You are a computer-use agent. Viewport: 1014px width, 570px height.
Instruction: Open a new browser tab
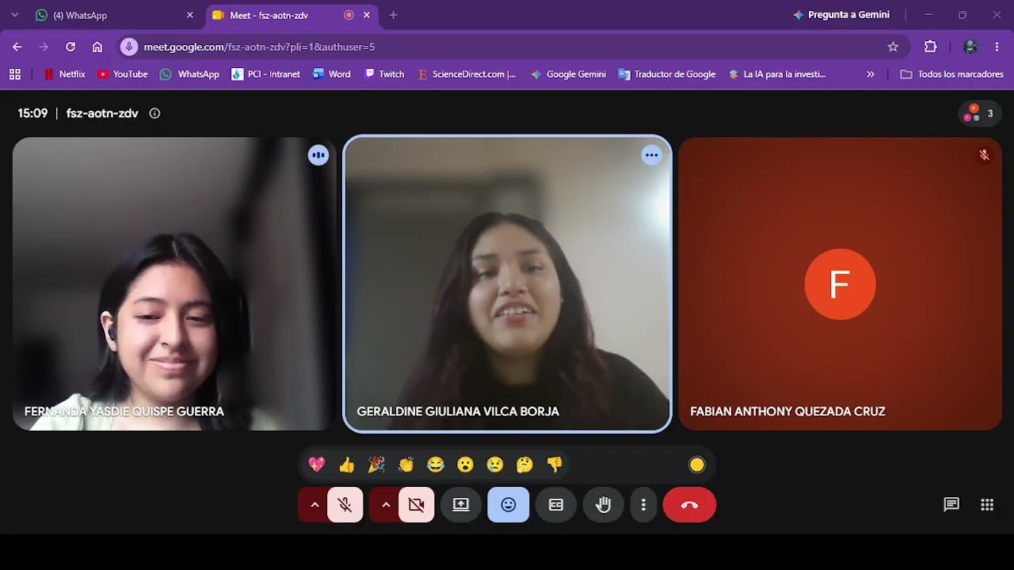(393, 15)
